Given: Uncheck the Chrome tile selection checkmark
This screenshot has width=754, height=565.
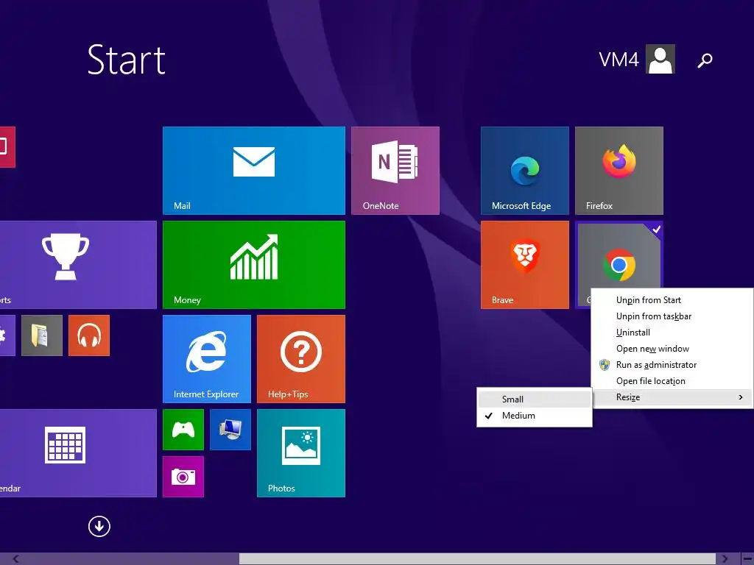Looking at the screenshot, I should click(656, 230).
